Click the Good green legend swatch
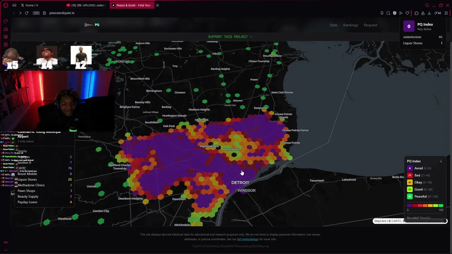The width and height of the screenshot is (452, 254). tap(410, 189)
